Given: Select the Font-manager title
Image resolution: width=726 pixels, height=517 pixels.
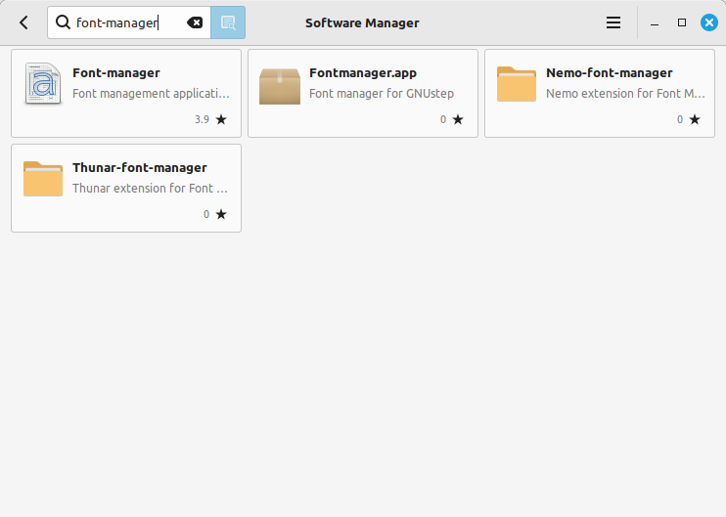Looking at the screenshot, I should pyautogui.click(x=116, y=72).
